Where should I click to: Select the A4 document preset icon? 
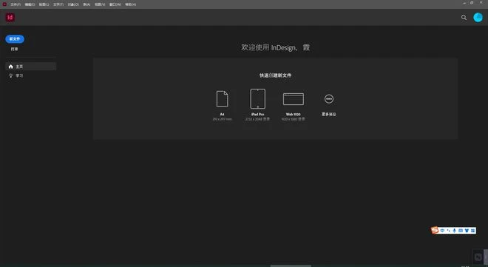(x=223, y=99)
